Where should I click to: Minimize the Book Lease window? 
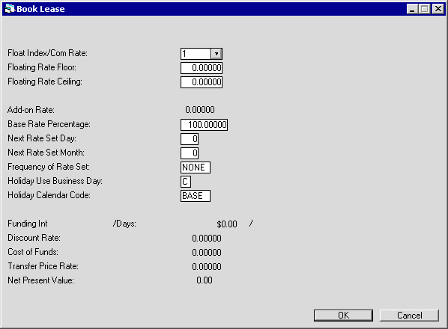(412, 9)
